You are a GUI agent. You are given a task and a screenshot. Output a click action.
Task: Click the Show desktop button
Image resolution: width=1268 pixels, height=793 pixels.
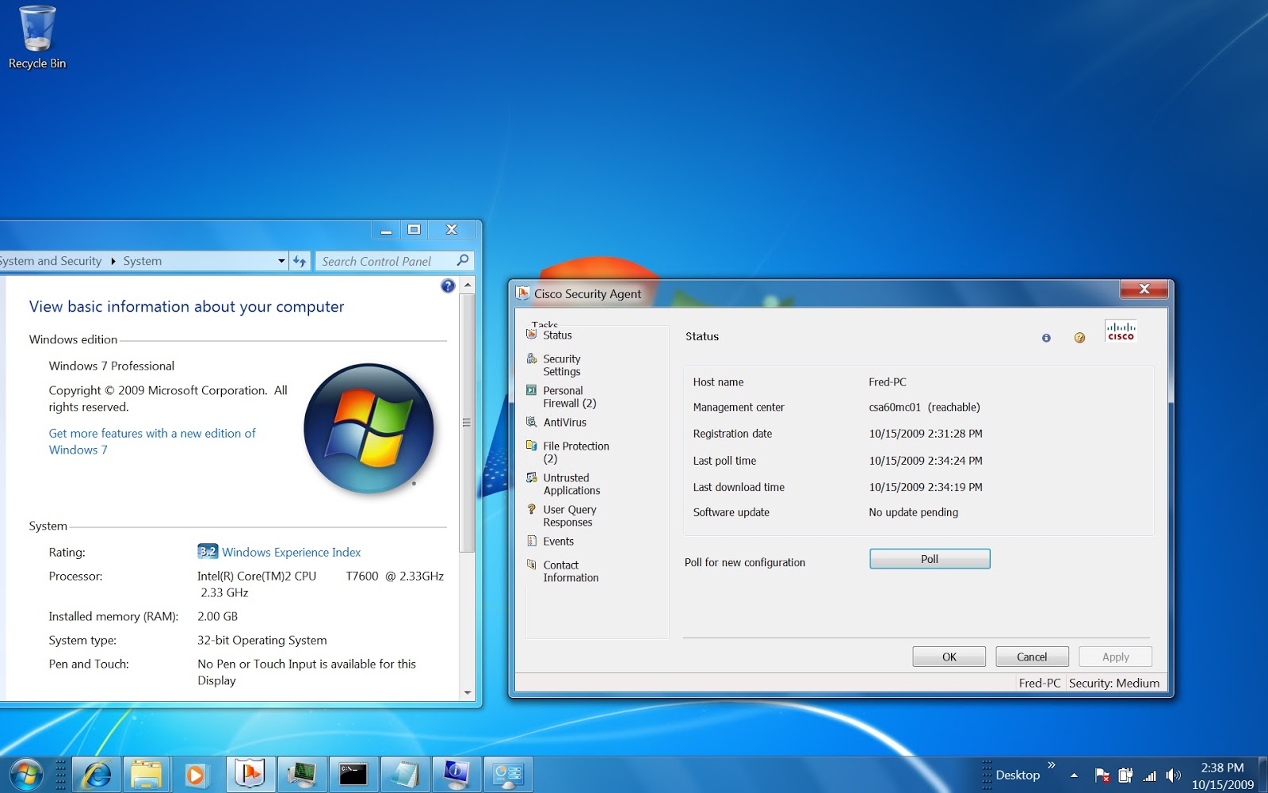point(1262,775)
